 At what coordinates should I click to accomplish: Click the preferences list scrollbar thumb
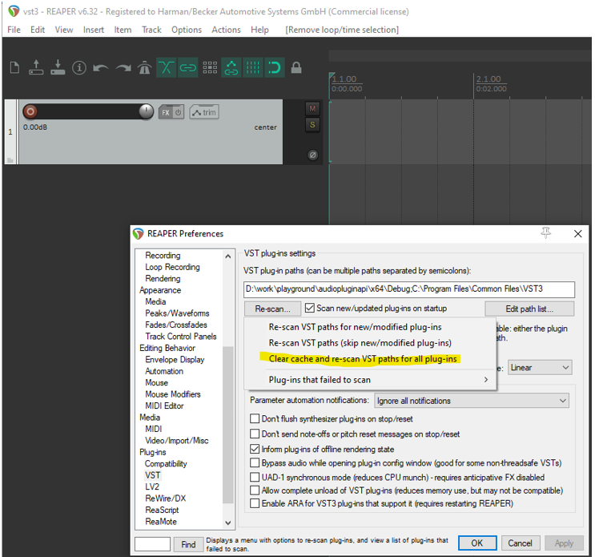point(228,425)
